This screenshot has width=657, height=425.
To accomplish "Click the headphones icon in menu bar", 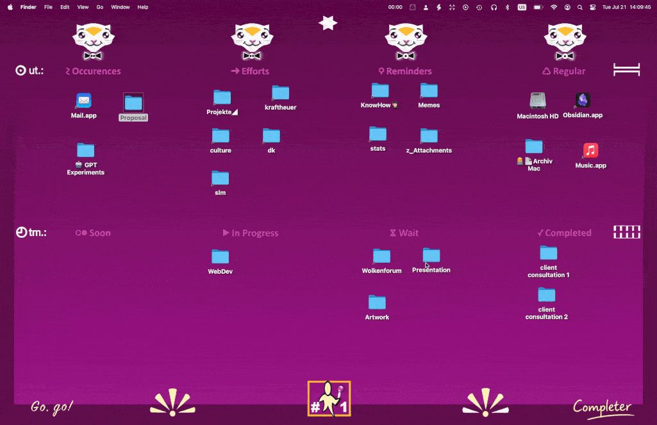I will [x=494, y=7].
